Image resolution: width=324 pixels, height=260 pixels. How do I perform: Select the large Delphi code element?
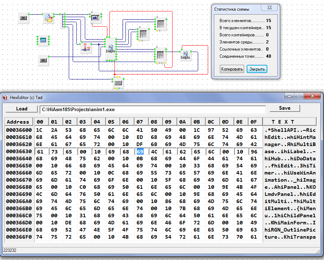(x=110, y=49)
